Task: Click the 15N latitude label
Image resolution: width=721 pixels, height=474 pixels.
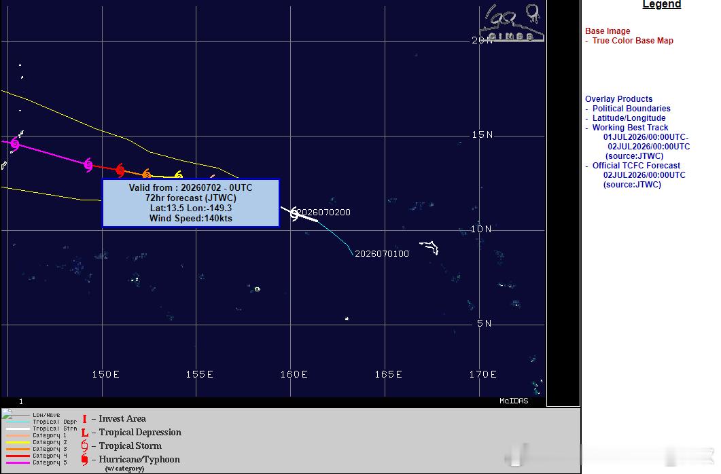Action: click(482, 135)
